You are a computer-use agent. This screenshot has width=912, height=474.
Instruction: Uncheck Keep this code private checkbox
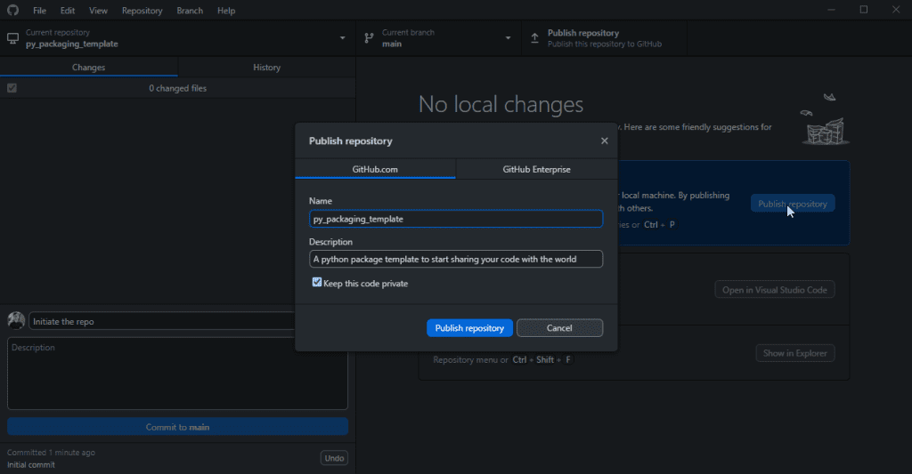pos(317,283)
